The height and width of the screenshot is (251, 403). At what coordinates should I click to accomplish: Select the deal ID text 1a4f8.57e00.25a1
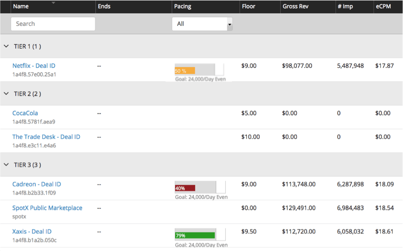click(34, 74)
